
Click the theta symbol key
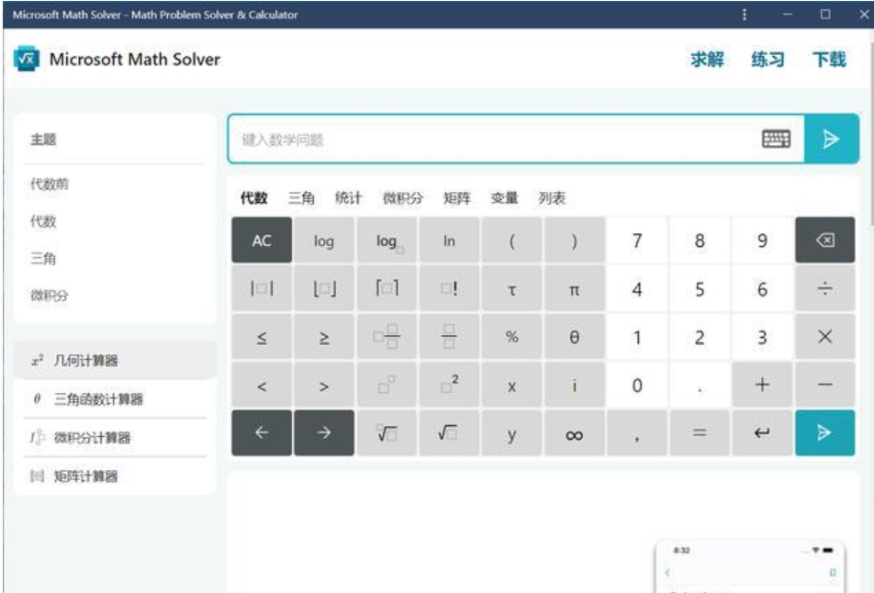click(x=574, y=337)
